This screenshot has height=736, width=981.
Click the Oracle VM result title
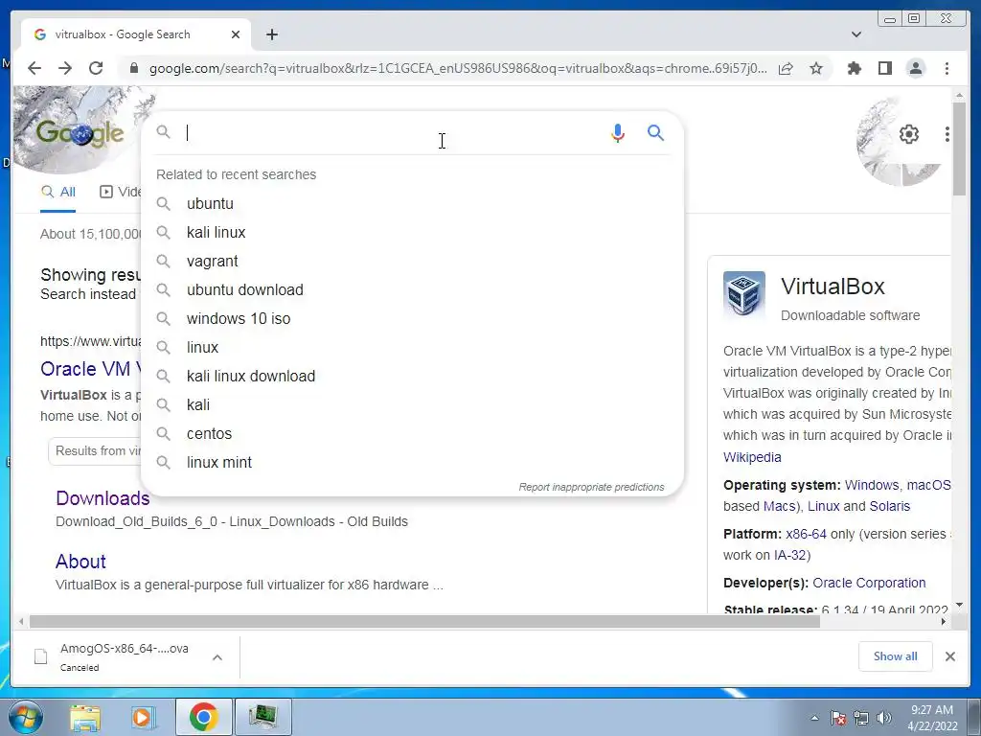click(91, 369)
